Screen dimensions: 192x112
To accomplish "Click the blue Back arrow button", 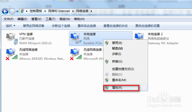I will (x=5, y=12).
